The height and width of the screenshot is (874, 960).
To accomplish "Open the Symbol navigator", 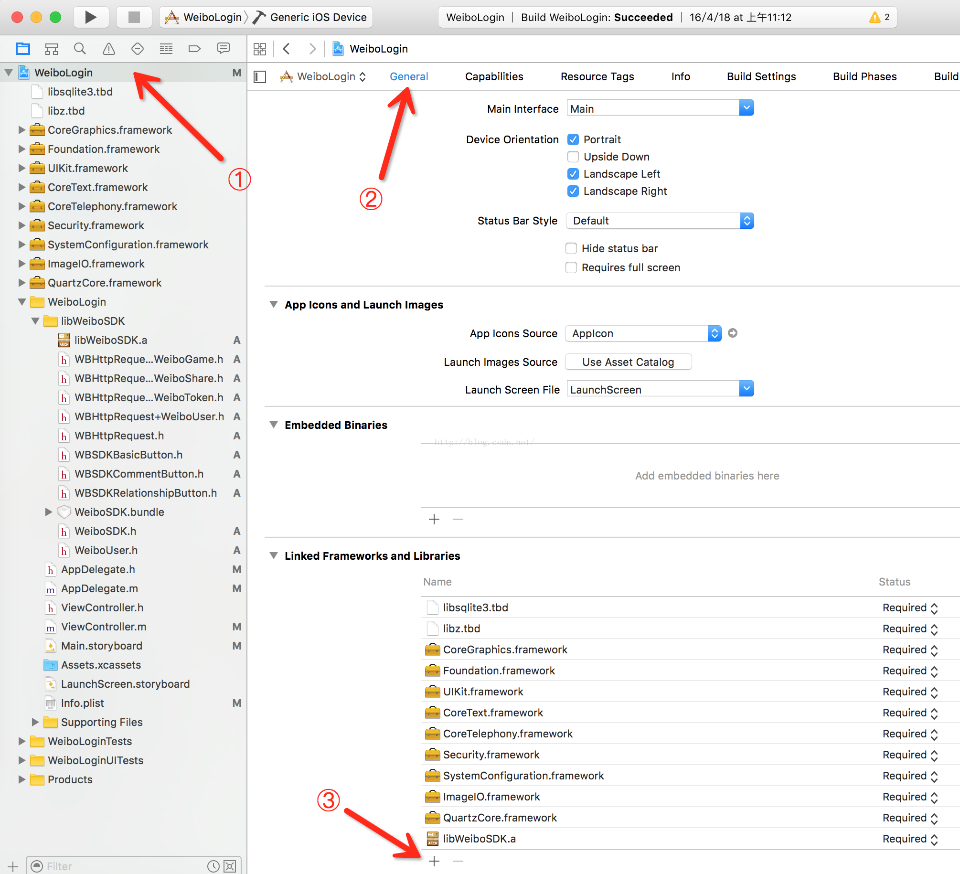I will 52,49.
